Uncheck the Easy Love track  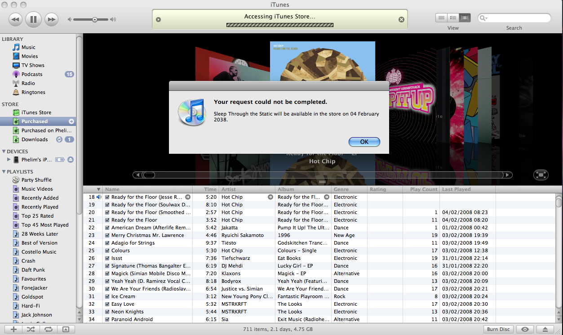(x=107, y=304)
